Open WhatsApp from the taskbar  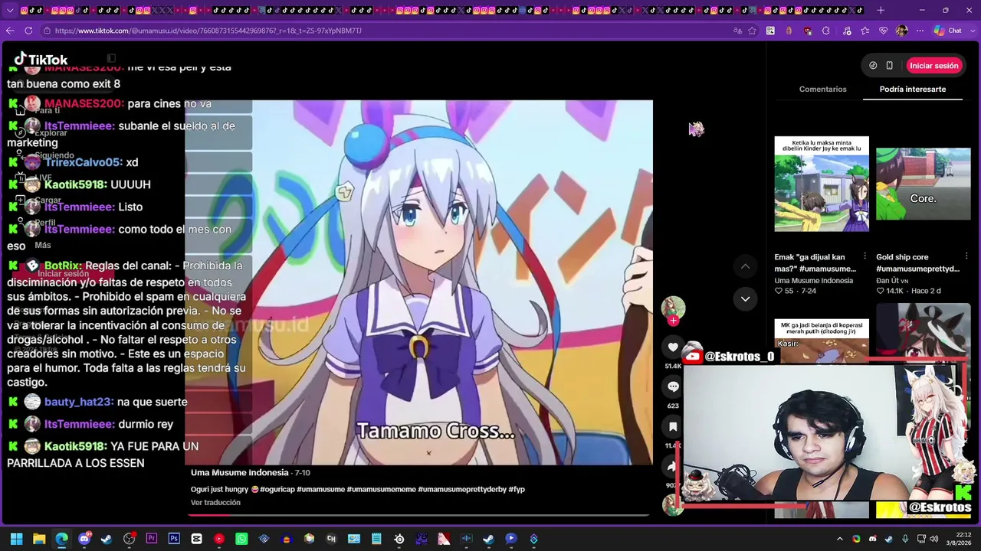[241, 539]
